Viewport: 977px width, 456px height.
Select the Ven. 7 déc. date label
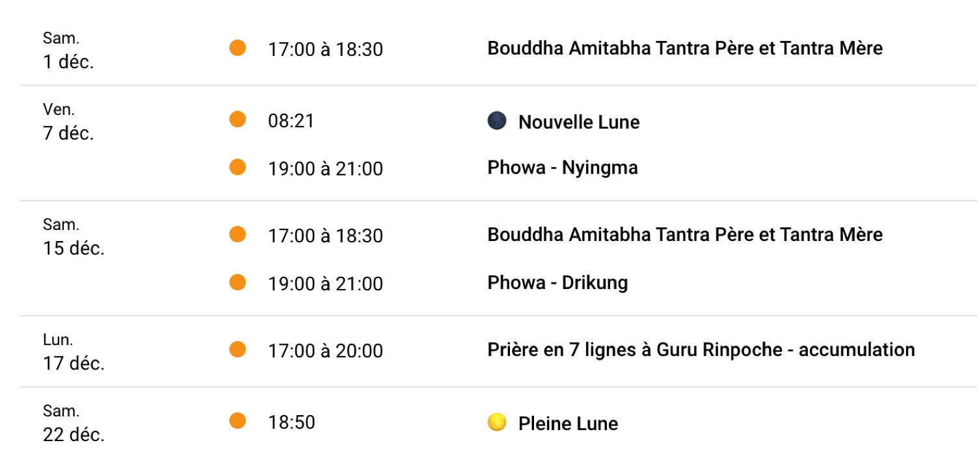(68, 123)
